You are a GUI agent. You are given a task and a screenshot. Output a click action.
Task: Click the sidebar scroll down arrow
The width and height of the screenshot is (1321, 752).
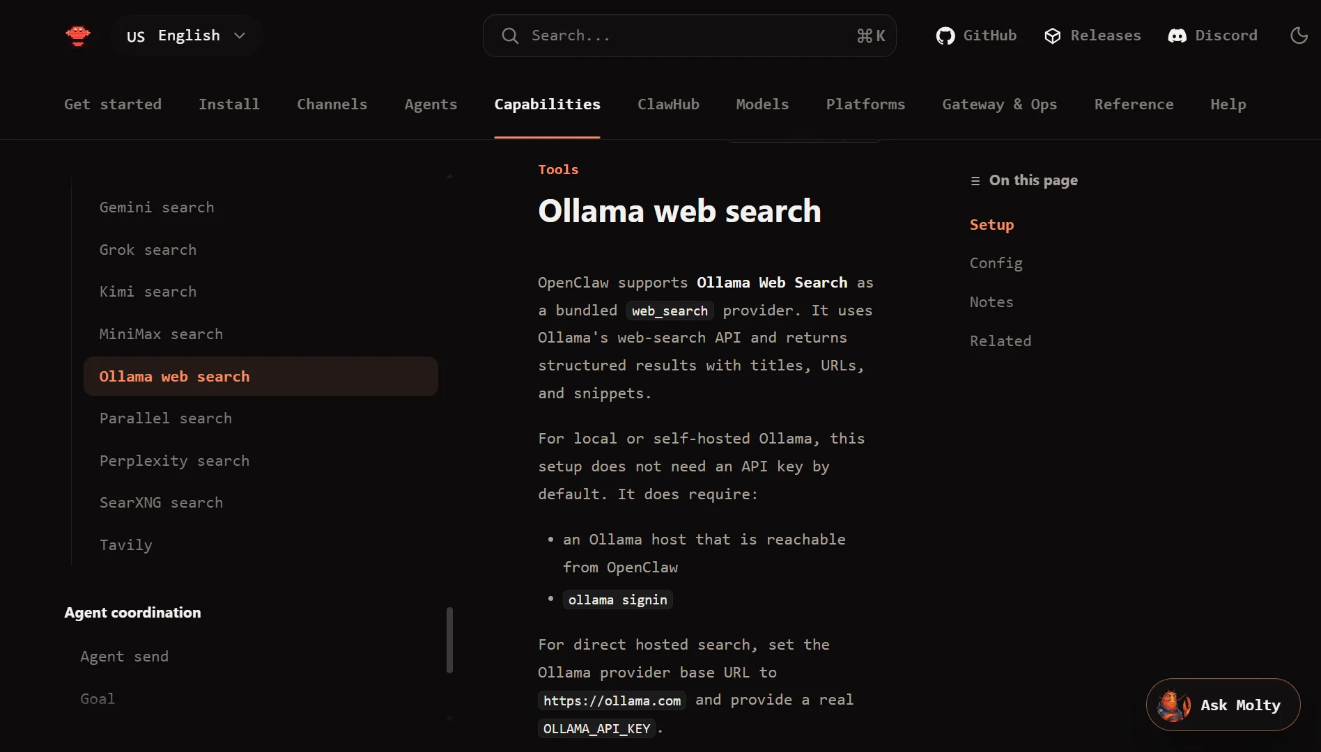449,718
